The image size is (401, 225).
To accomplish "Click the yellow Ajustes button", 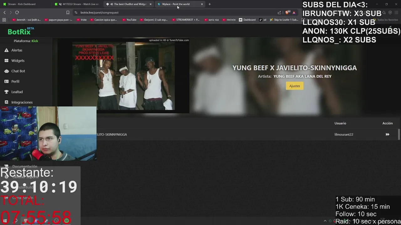I will tap(294, 86).
